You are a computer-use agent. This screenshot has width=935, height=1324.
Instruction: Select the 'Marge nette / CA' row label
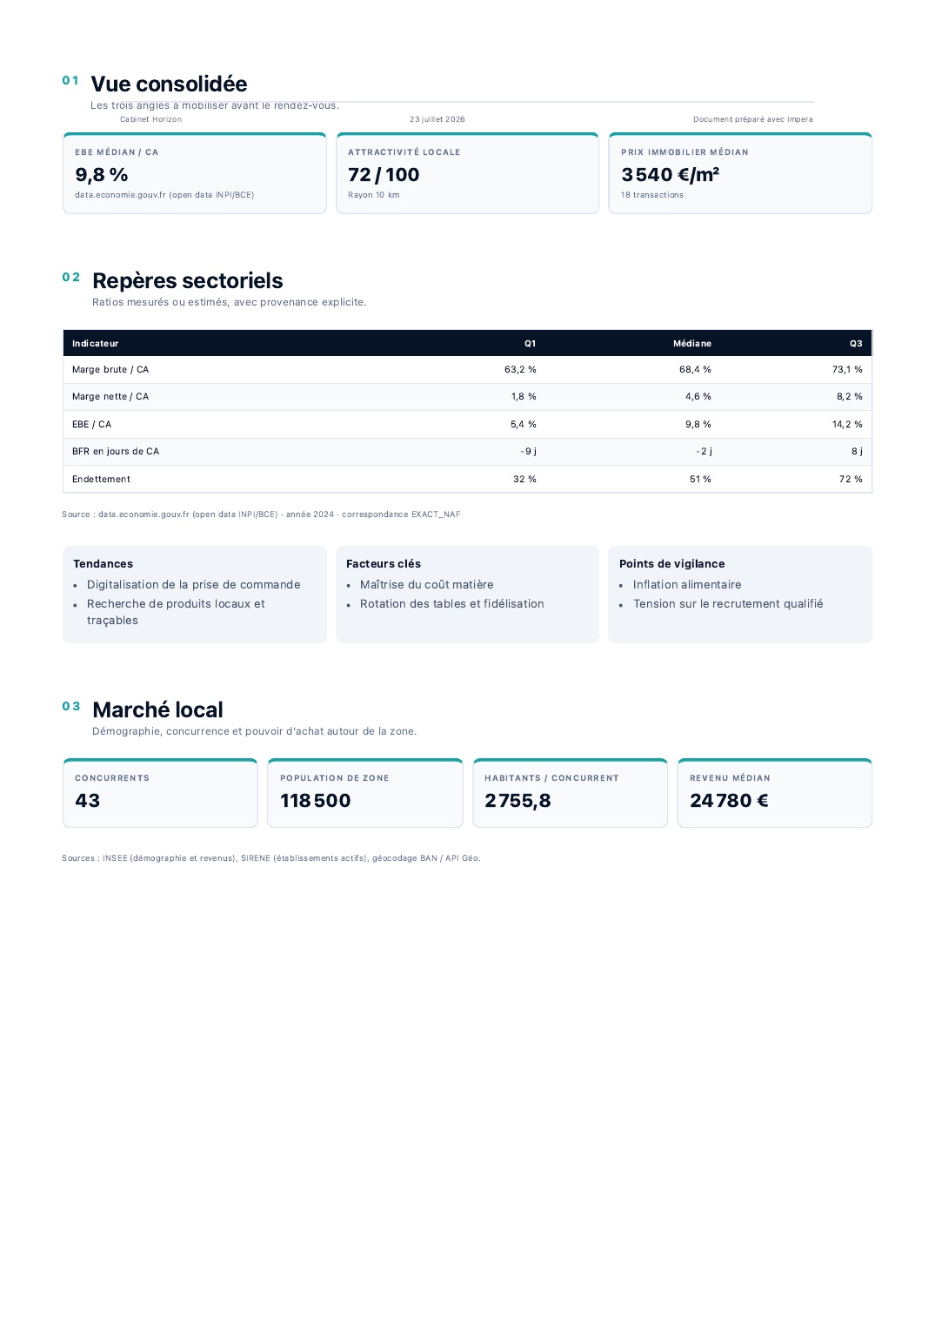(110, 397)
